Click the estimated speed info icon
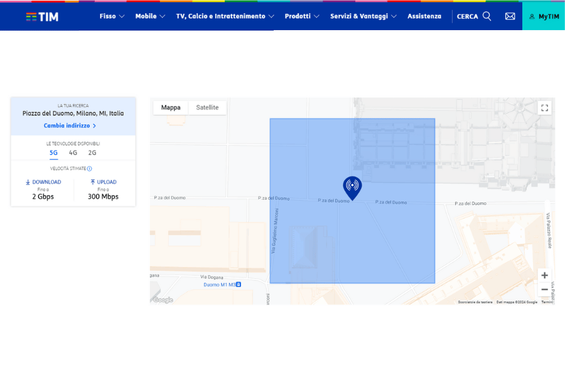The height and width of the screenshot is (376, 565). (89, 169)
